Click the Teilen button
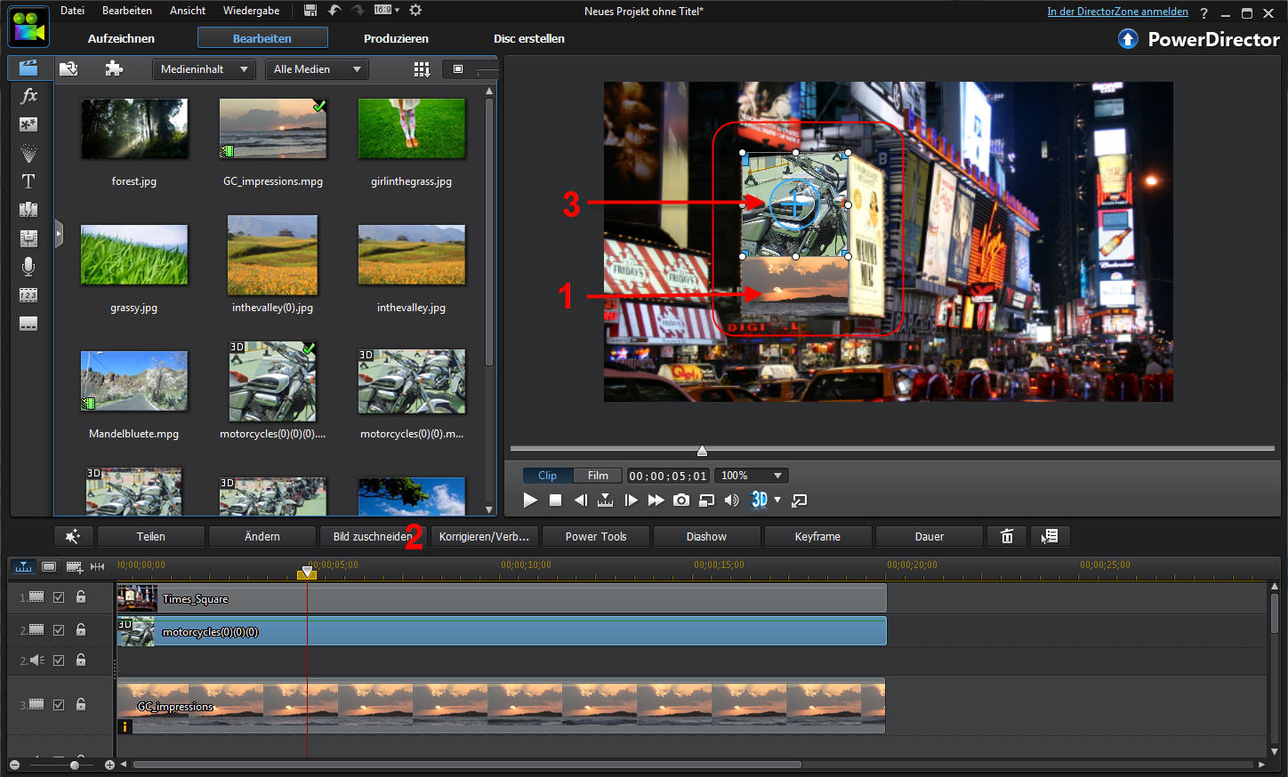Screen dimensions: 1288x777 click(151, 536)
